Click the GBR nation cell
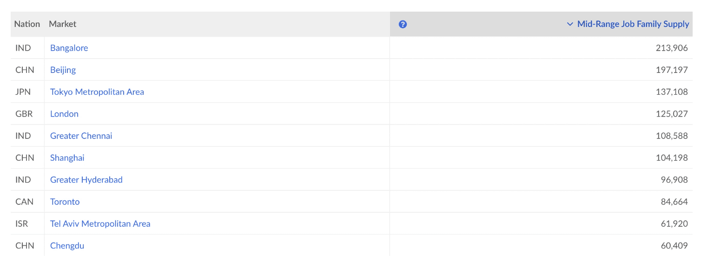The height and width of the screenshot is (262, 701). click(24, 114)
